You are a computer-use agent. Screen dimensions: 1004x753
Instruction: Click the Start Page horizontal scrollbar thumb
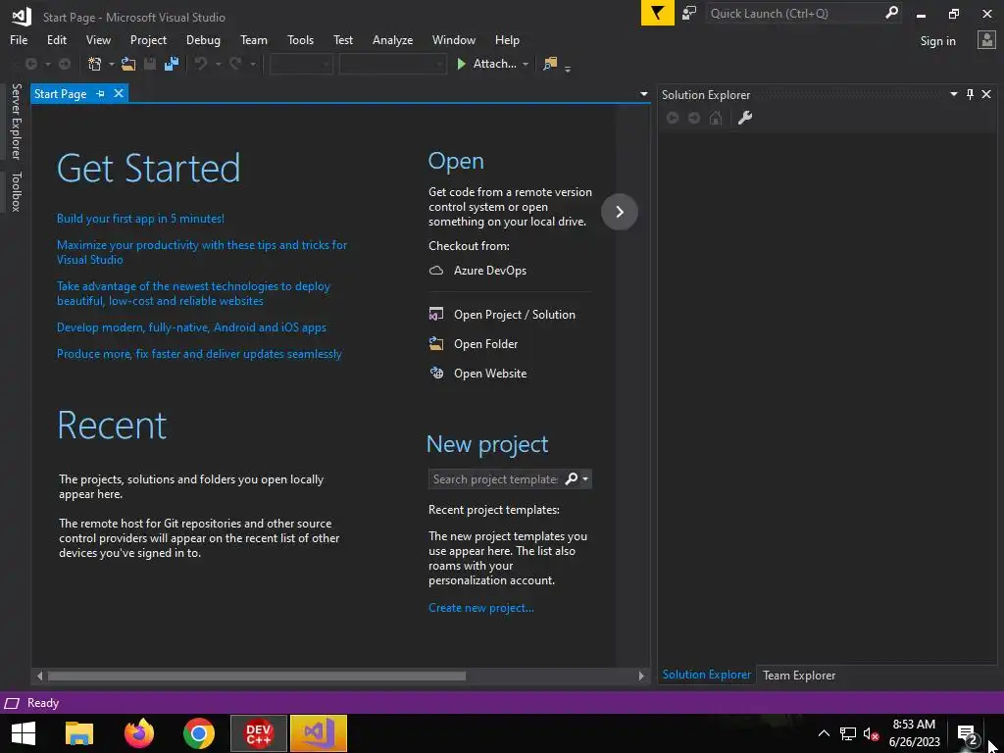(257, 676)
